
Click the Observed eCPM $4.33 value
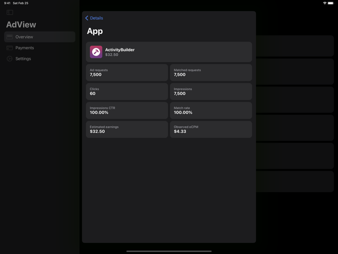[x=180, y=131]
